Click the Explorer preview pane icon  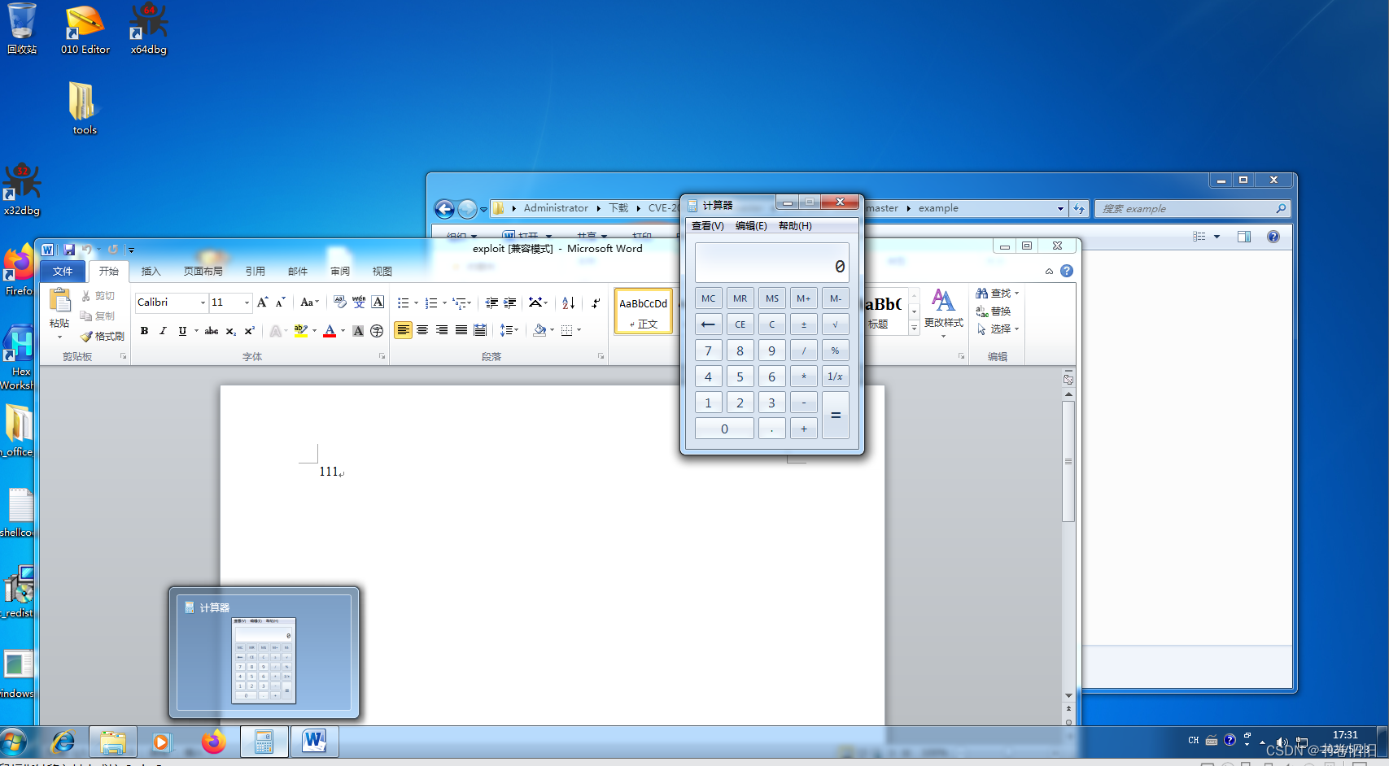(x=1243, y=237)
